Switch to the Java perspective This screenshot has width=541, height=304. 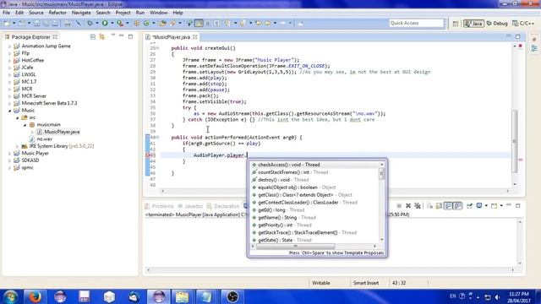473,24
